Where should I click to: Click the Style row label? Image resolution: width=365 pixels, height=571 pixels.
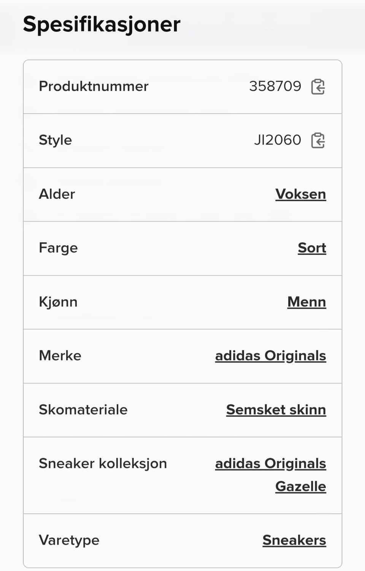(55, 140)
